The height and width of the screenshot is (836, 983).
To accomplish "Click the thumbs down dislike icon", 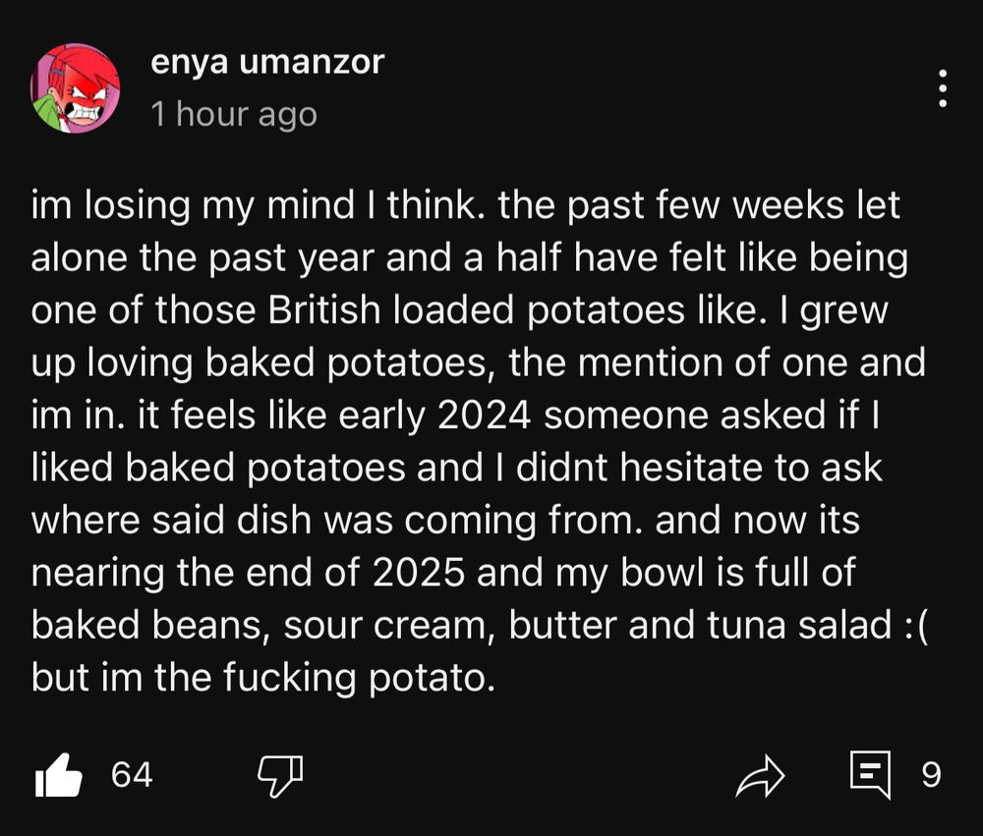I will tap(280, 776).
